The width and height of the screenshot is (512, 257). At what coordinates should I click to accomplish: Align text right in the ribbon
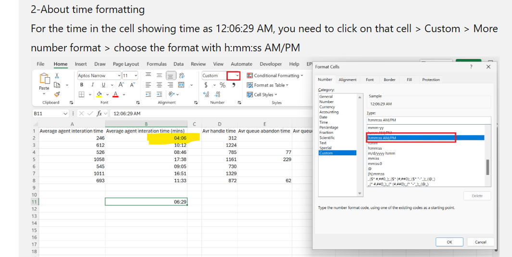pos(171,85)
